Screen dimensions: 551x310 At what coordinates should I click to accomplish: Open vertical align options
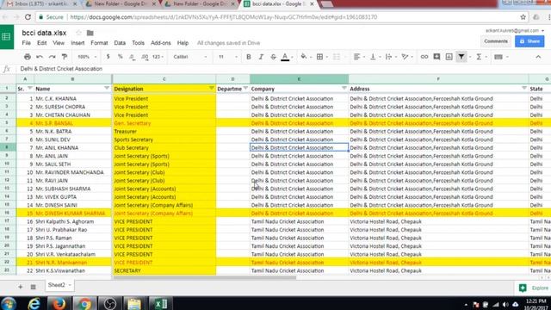[x=373, y=57]
